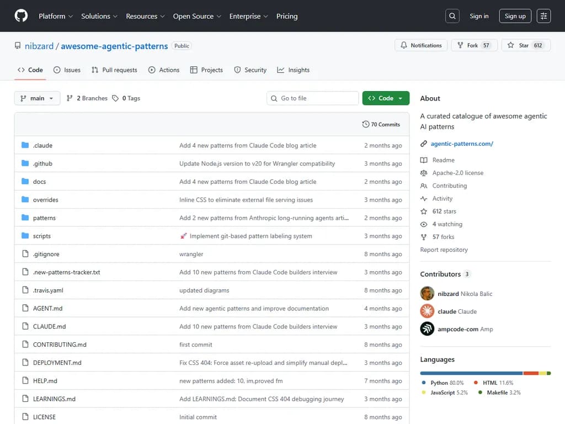Open the agentic-patterns.com link
This screenshot has height=424, width=565.
[x=462, y=144]
